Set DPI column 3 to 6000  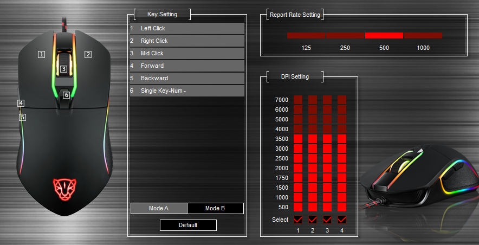[327, 109]
